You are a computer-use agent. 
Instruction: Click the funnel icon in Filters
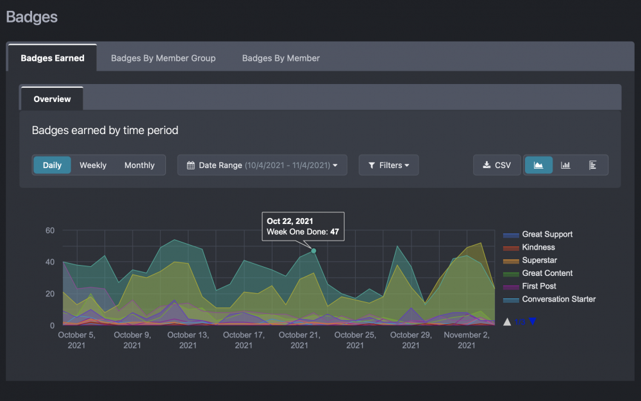pyautogui.click(x=372, y=165)
